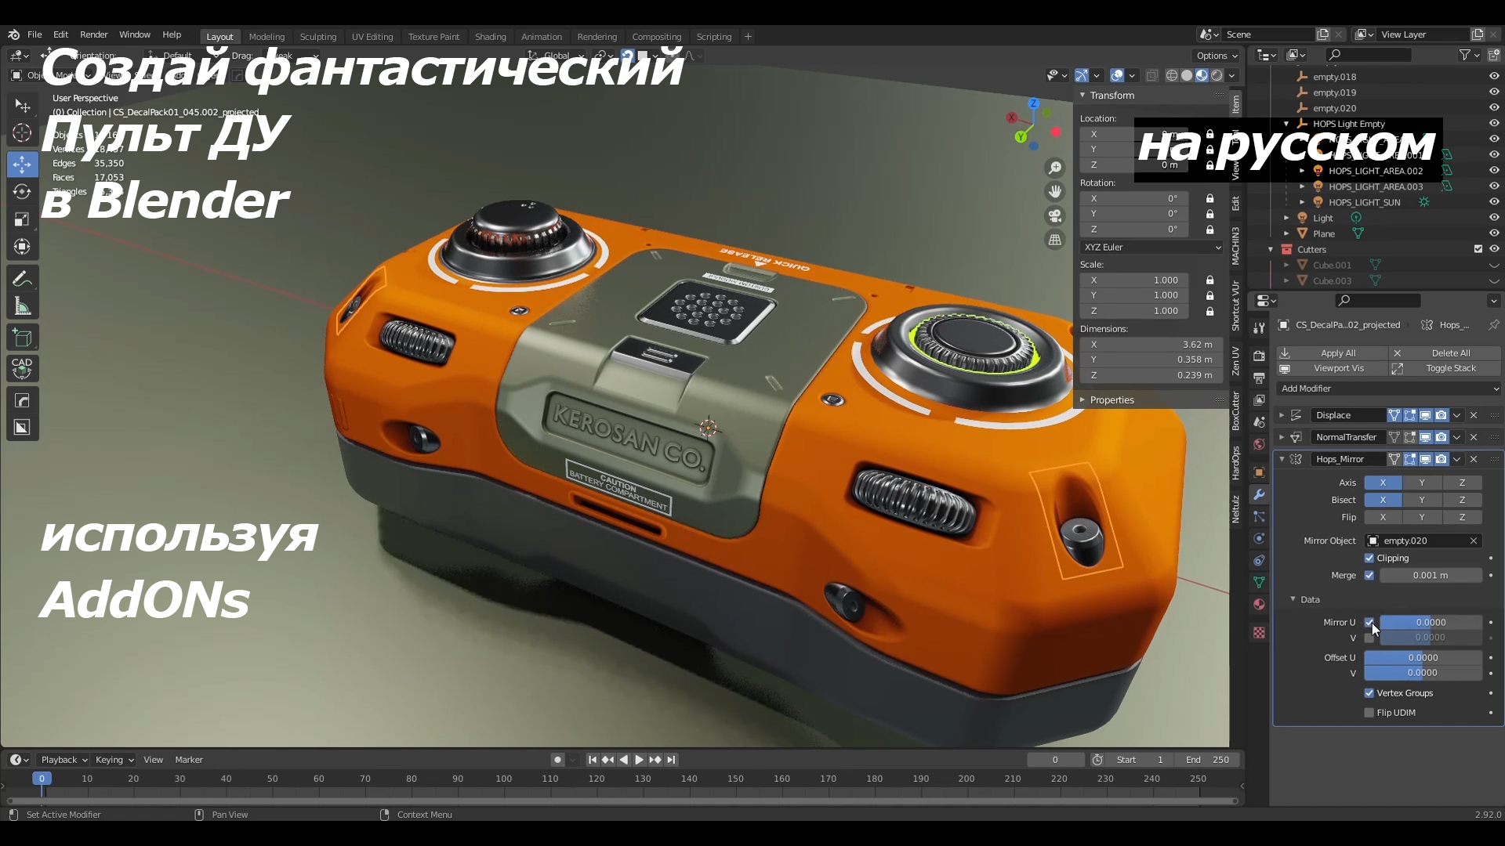Open the Modifier Properties tab (wrench icon)

pos(1259,494)
